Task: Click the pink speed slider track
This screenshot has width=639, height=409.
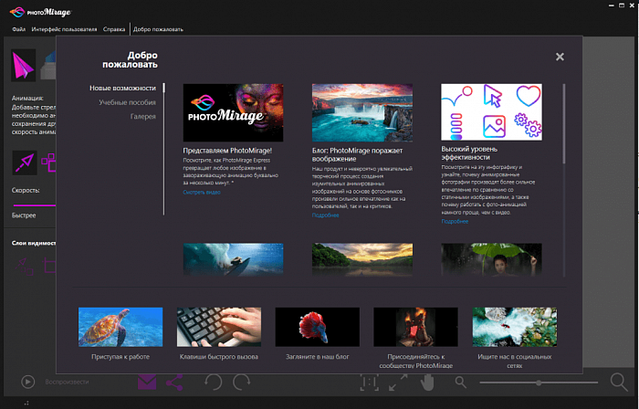Action: (x=35, y=205)
